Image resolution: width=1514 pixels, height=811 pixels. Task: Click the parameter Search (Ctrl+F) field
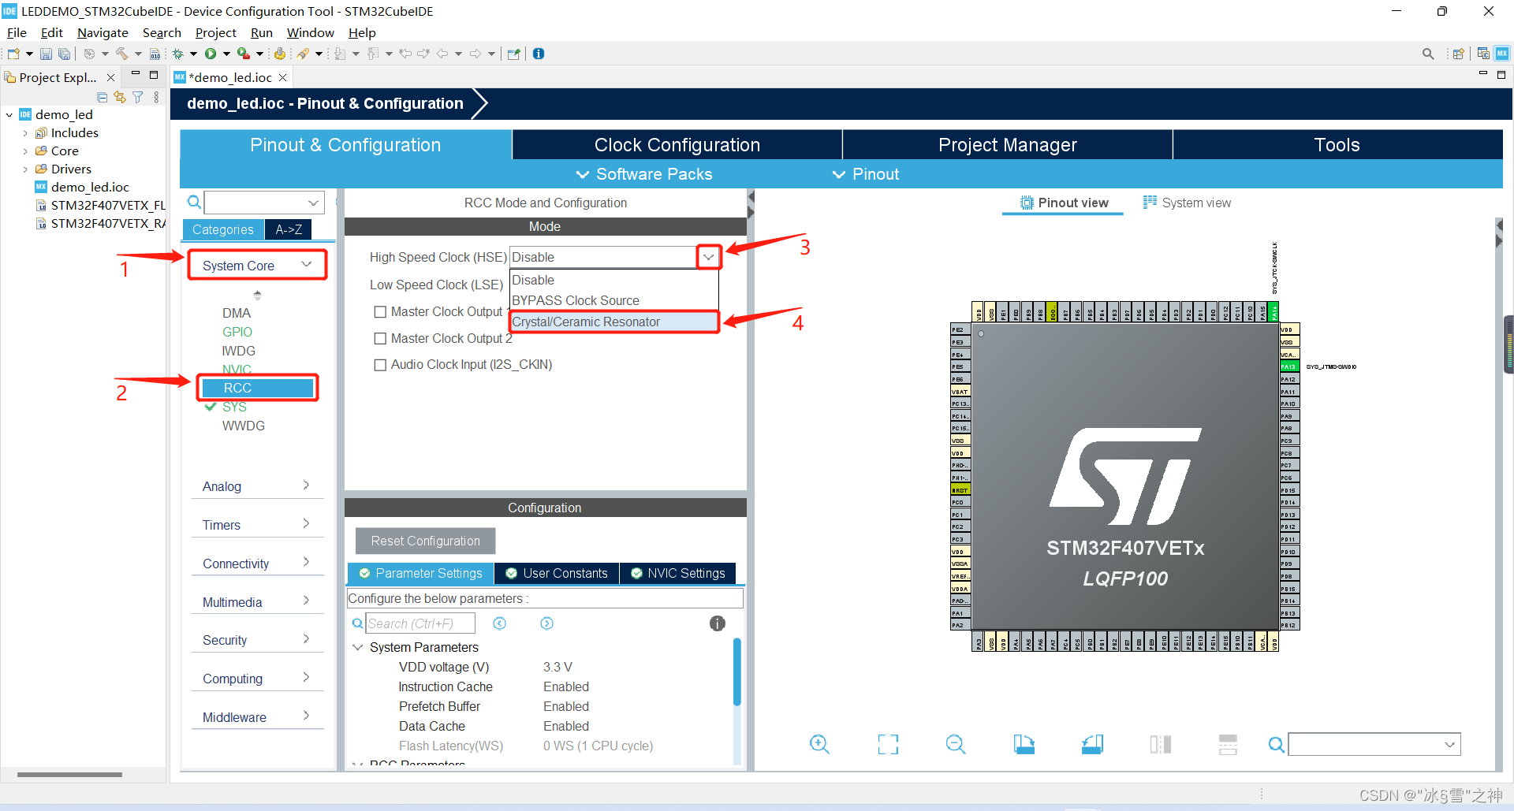(x=420, y=623)
